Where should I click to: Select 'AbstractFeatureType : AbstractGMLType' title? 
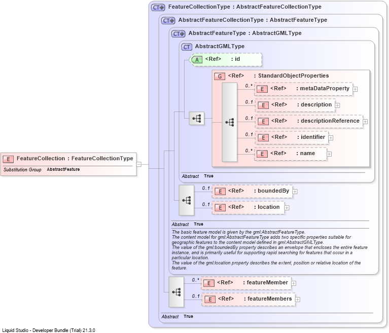(x=245, y=33)
